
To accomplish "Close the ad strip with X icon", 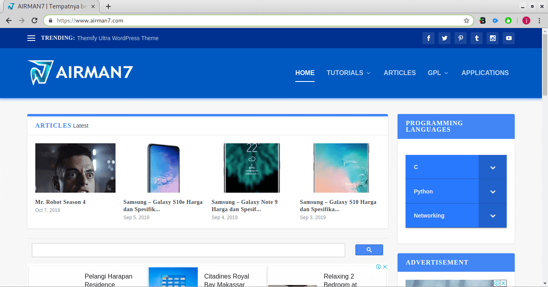I will click(x=384, y=267).
